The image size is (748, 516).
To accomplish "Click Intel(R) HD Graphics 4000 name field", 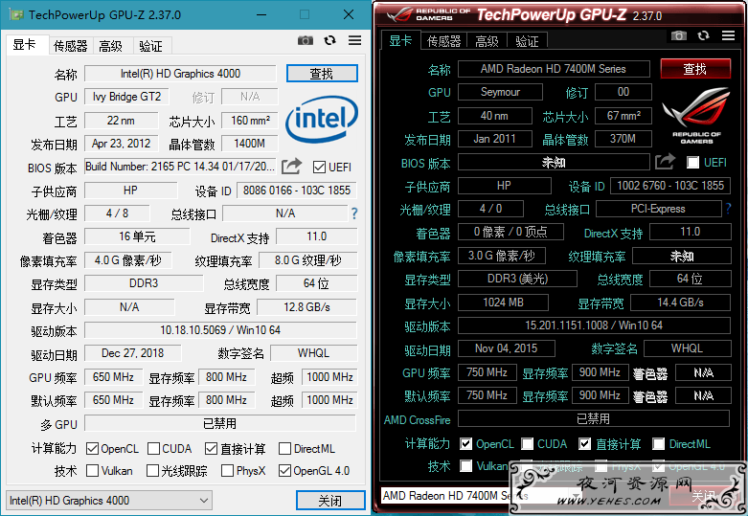I will pos(180,74).
